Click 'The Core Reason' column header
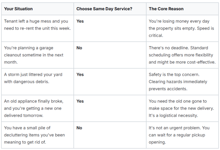 (166, 9)
